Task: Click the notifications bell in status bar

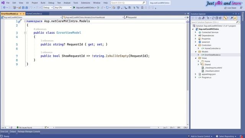Action: [241, 136]
